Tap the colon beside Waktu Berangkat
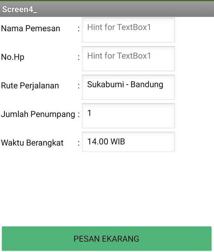 (79, 143)
